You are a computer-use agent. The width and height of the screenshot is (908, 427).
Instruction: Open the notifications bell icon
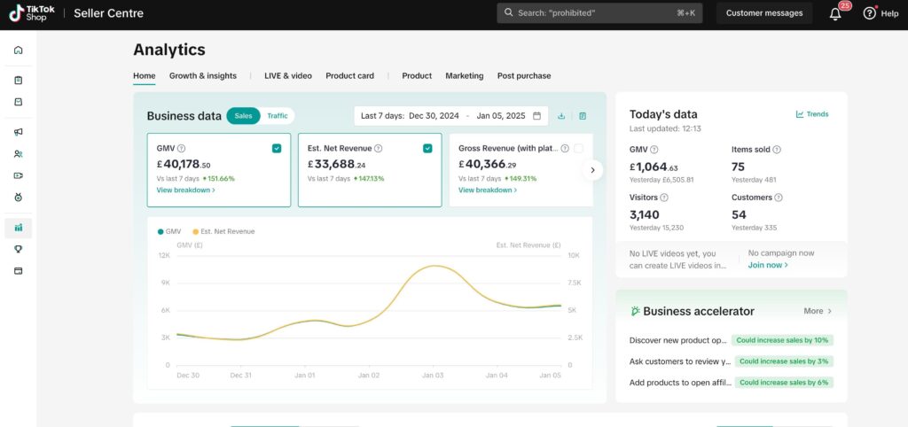click(835, 13)
